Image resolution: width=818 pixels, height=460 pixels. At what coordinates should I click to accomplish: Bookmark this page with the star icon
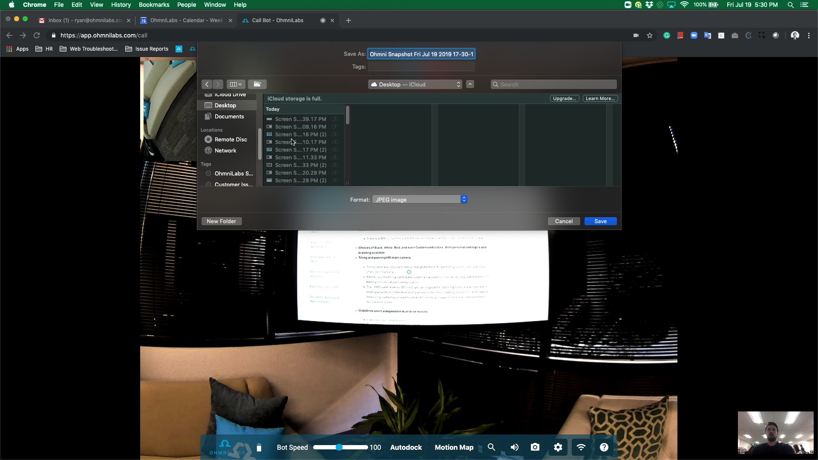pyautogui.click(x=650, y=35)
